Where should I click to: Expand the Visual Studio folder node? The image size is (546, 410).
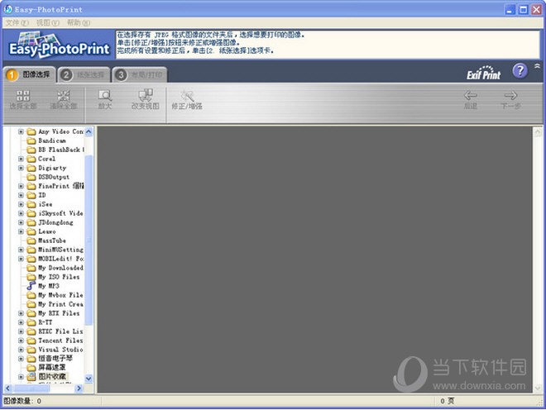pos(21,350)
